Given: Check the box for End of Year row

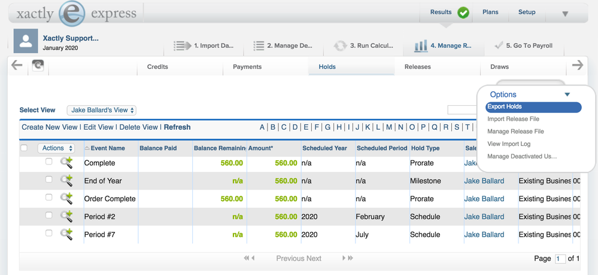Looking at the screenshot, I should coord(49,179).
